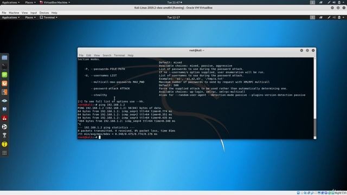The width and height of the screenshot is (347, 195).
Task: Open terminal window Terminal menu
Action: (119, 55)
